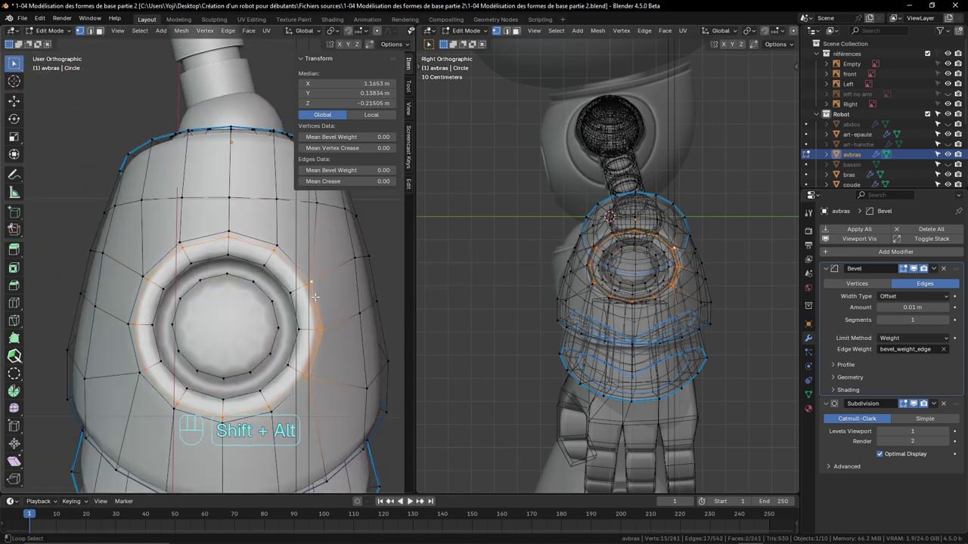Uncheck the Robot collection checkbox

coord(928,114)
